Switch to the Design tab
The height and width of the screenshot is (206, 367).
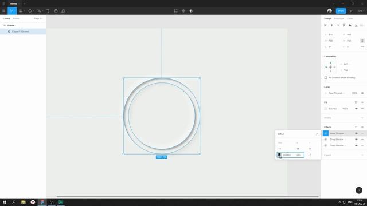(327, 18)
